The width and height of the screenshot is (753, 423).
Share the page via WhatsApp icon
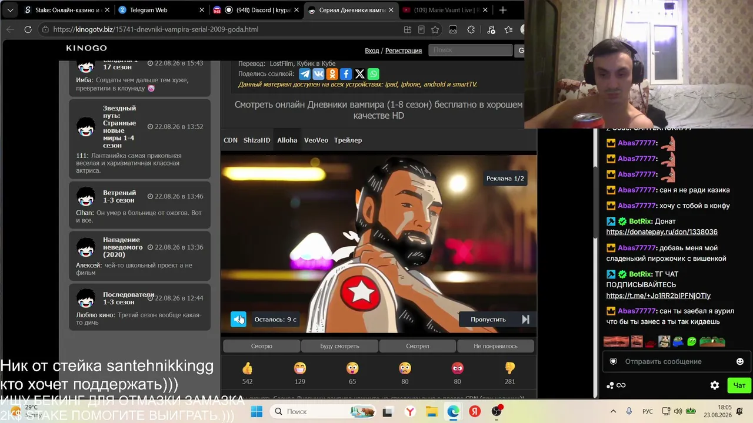pyautogui.click(x=374, y=74)
